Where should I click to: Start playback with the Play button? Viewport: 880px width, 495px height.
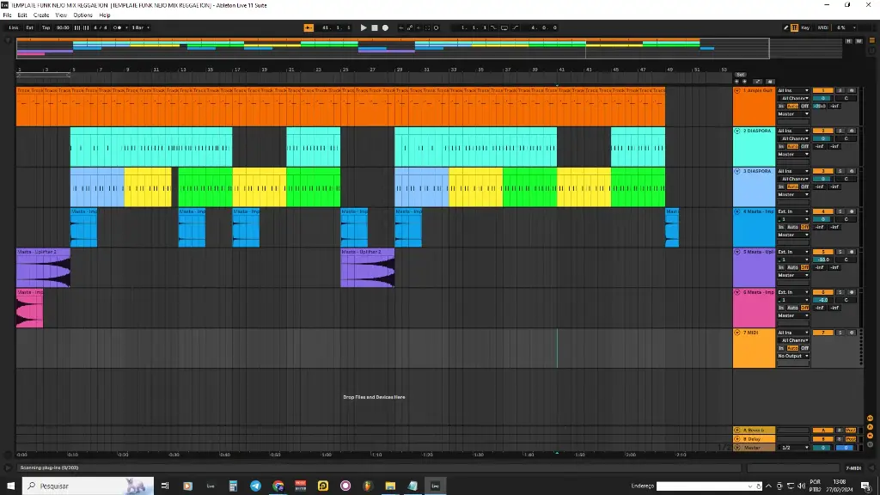click(364, 27)
